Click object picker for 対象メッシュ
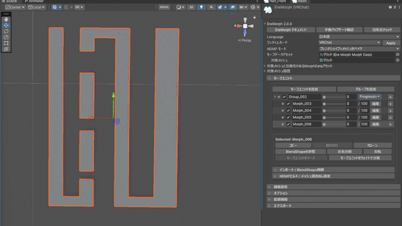 398,60
